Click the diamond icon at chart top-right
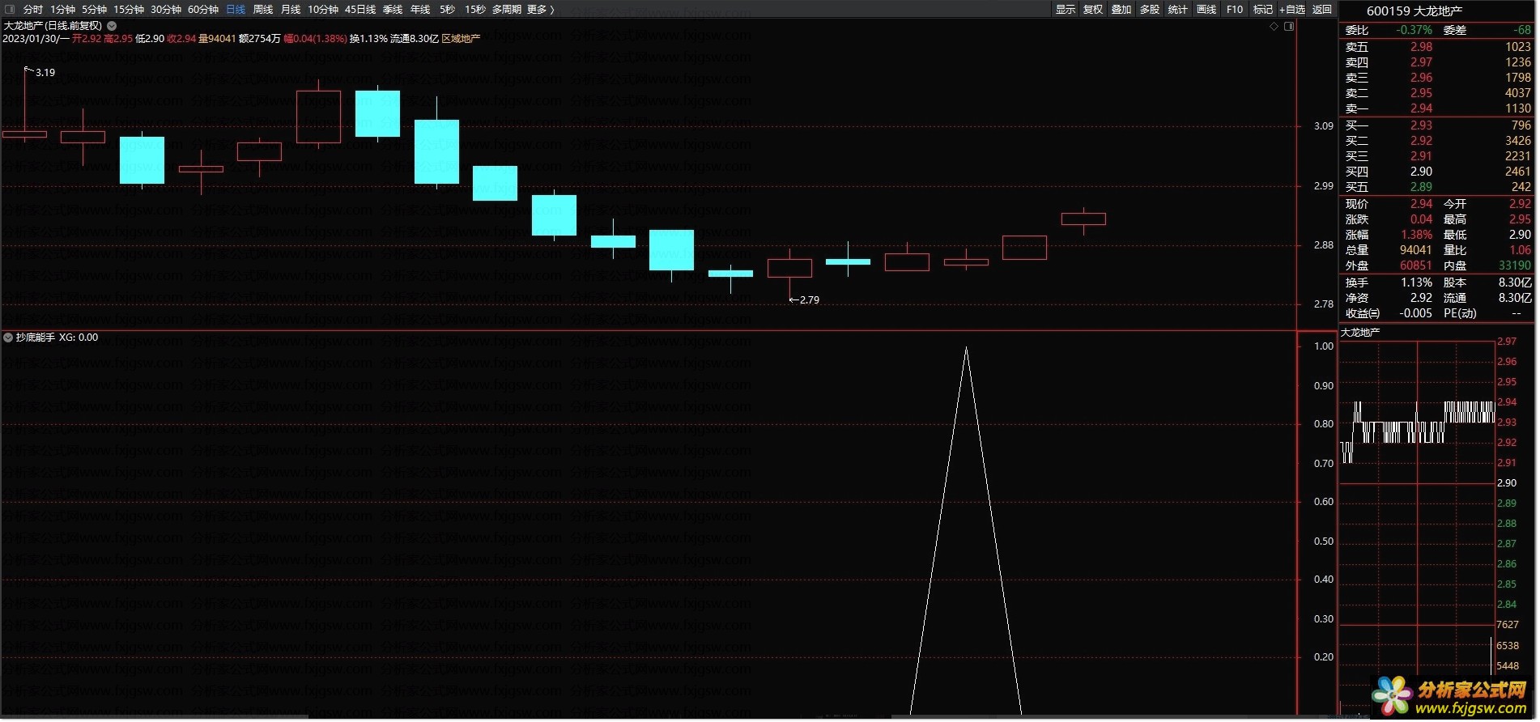Image resolution: width=1540 pixels, height=722 pixels. pos(1274,26)
